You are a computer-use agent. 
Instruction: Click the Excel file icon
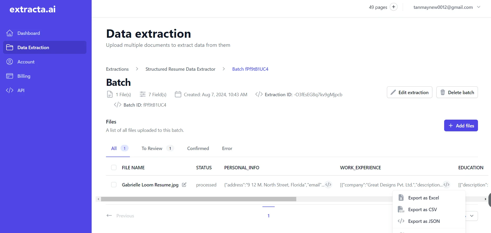tap(401, 198)
